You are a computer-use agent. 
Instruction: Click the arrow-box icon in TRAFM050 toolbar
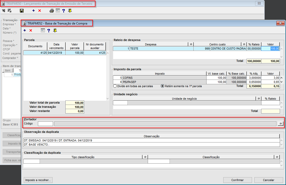4,11
